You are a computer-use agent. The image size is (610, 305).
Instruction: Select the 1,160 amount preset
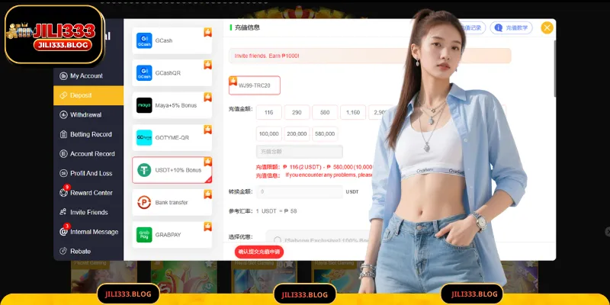(x=353, y=112)
